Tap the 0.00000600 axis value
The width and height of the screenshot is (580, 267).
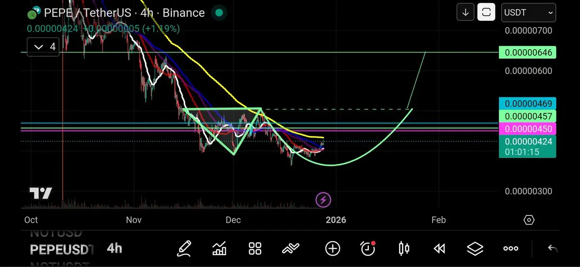click(x=528, y=71)
